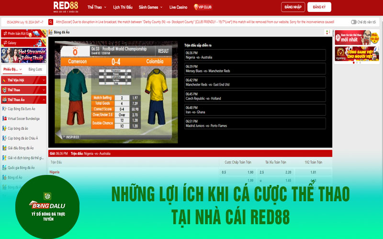383x239 pixels.
Task: Open the Giải đấu Bóng đá Ảo icon
Action: pos(4,148)
